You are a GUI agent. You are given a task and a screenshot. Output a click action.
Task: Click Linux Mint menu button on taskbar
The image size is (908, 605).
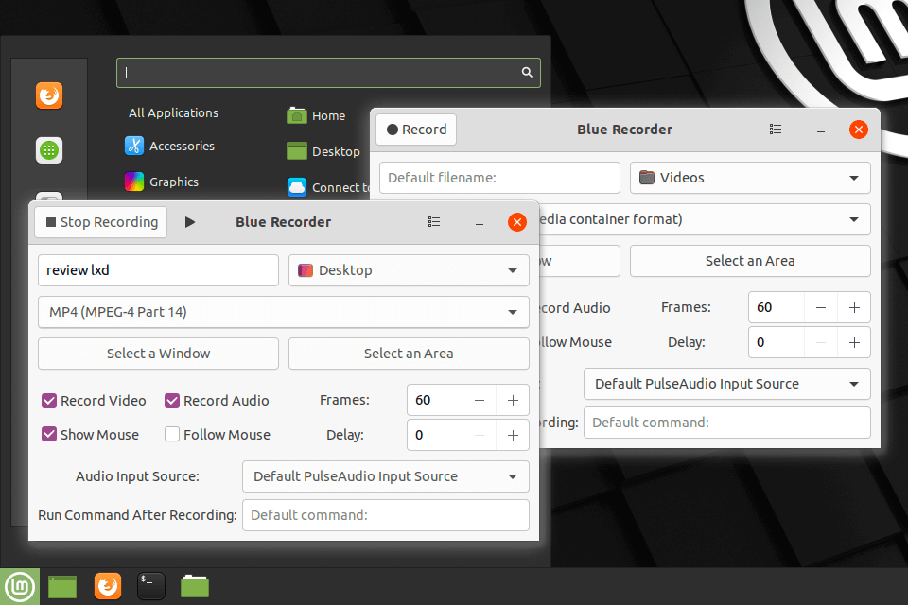coord(20,586)
